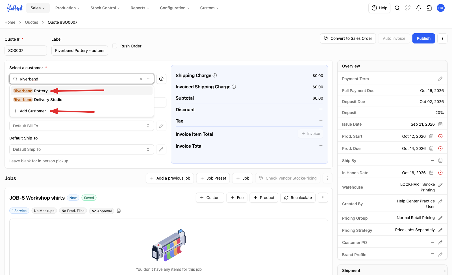
Task: Navigate to Quotes breadcrumb
Action: click(x=31, y=22)
